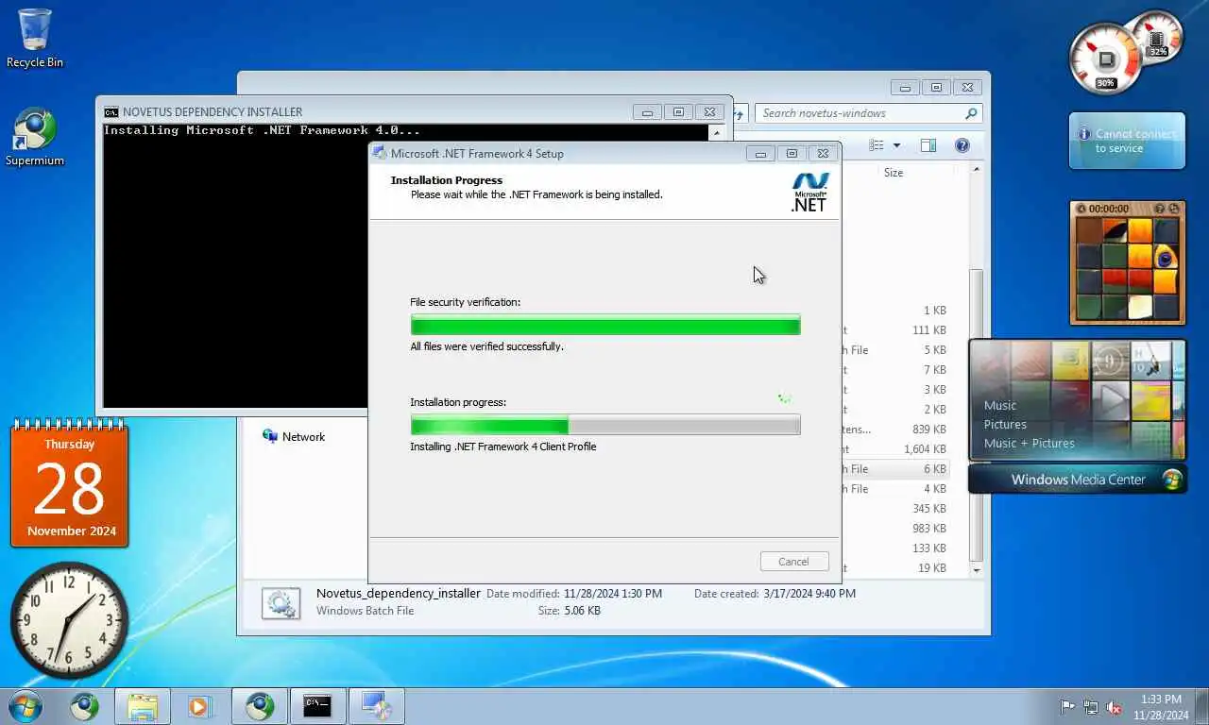Screen dimensions: 1209x725
Task: Click the .NET Setup title bar icon
Action: pyautogui.click(x=380, y=153)
